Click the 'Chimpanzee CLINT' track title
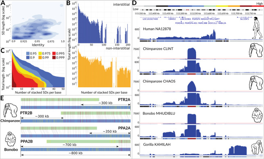Viewport: 264px width, 159px height. coord(158,49)
